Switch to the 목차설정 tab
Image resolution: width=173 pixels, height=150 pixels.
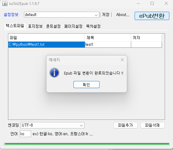point(93,26)
